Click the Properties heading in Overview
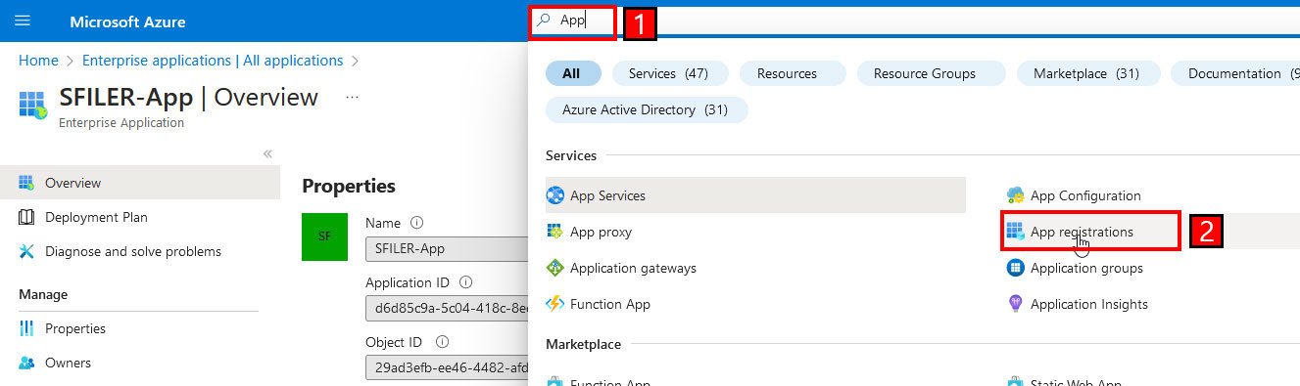The image size is (1300, 386). click(349, 186)
